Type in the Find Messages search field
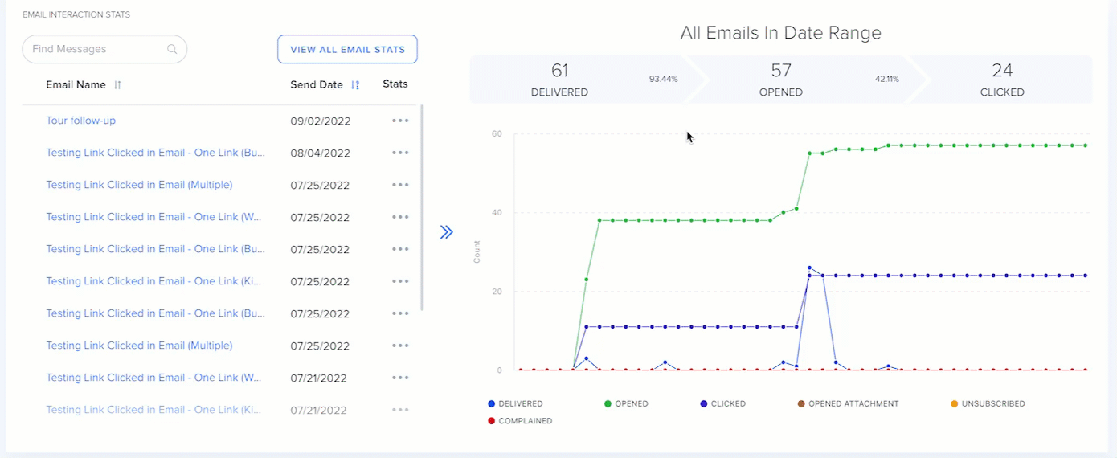The image size is (1117, 458). point(96,49)
